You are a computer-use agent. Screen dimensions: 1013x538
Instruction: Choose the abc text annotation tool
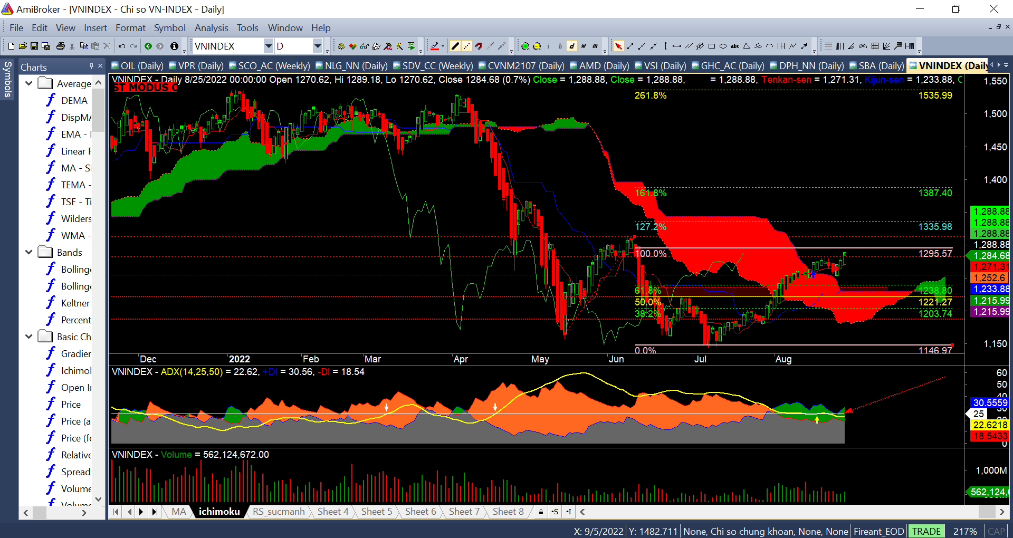coord(735,46)
